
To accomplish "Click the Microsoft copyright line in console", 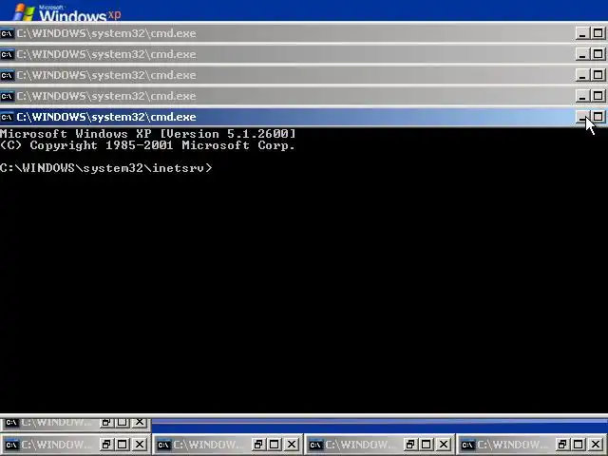I will [148, 145].
